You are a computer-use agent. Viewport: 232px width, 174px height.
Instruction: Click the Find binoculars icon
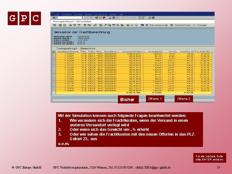113,18
